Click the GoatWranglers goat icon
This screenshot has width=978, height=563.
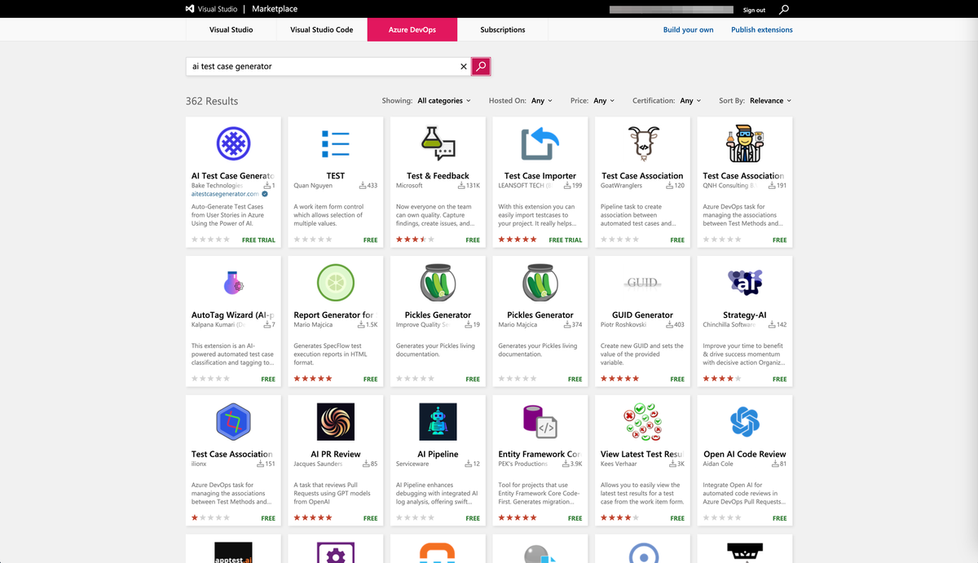[642, 143]
